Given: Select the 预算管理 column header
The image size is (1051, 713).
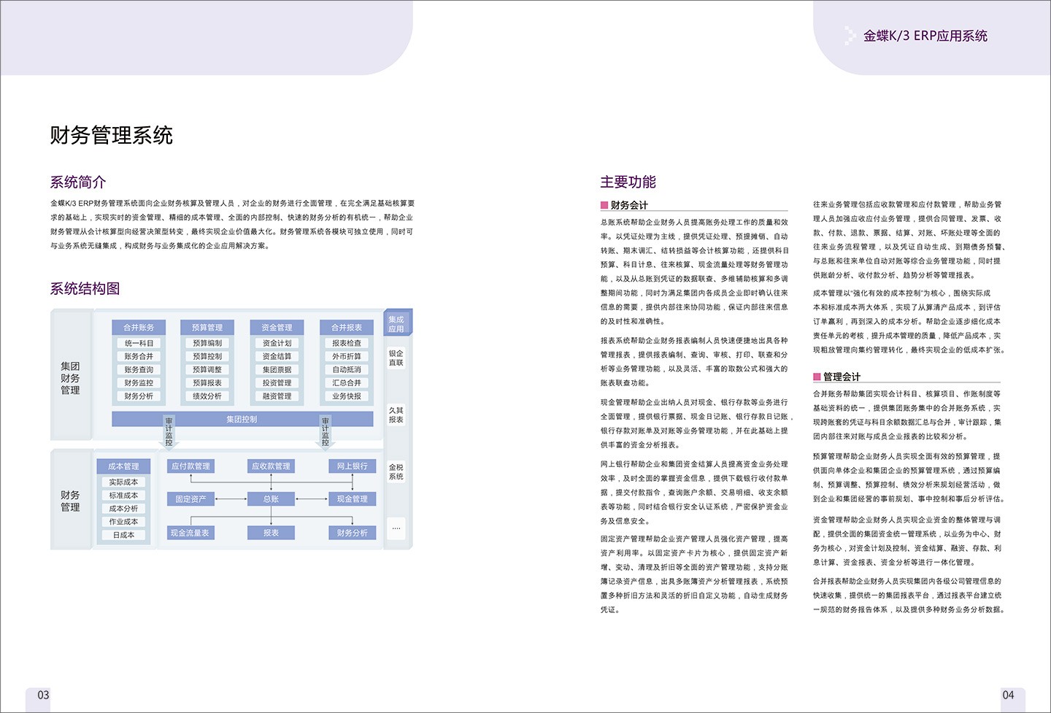Looking at the screenshot, I should (207, 328).
